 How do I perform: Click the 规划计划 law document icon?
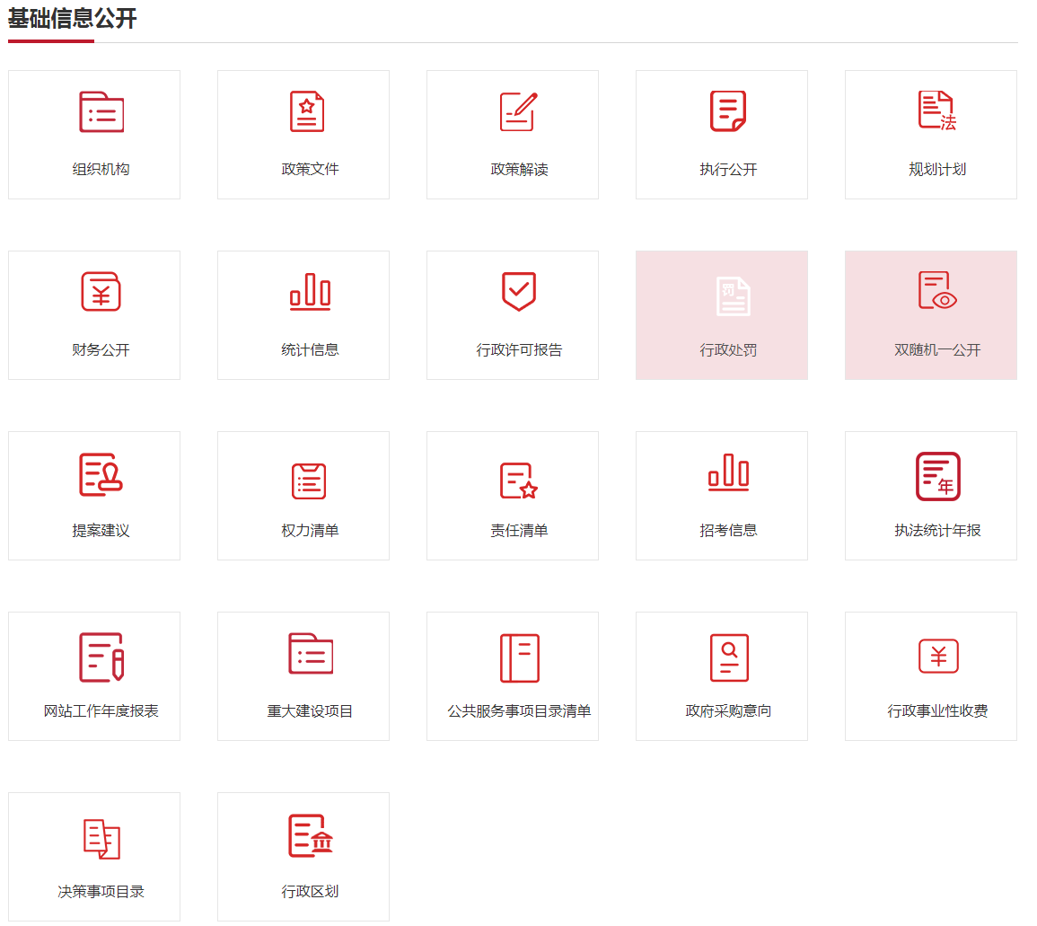pos(937,112)
